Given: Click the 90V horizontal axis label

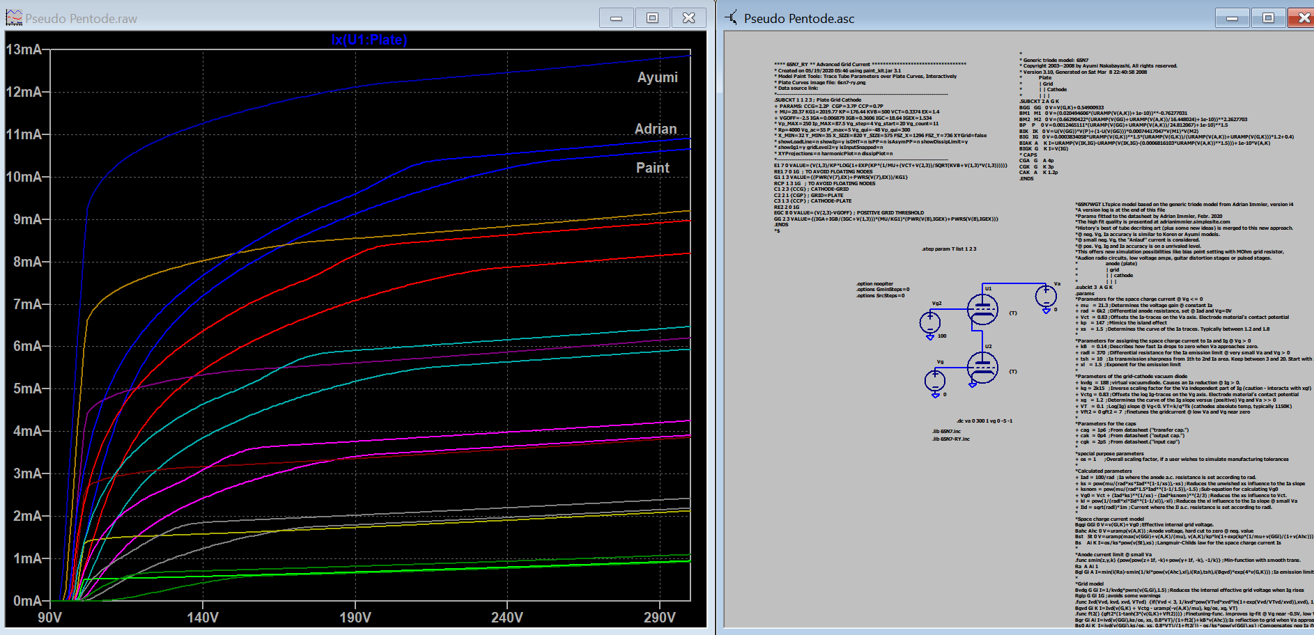Looking at the screenshot, I should click(x=50, y=618).
